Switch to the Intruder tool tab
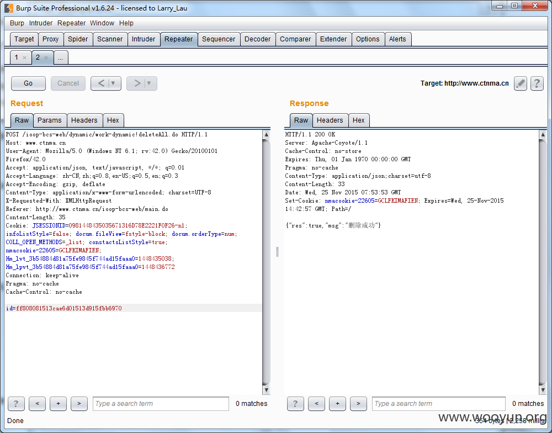552x433 pixels. pos(144,39)
